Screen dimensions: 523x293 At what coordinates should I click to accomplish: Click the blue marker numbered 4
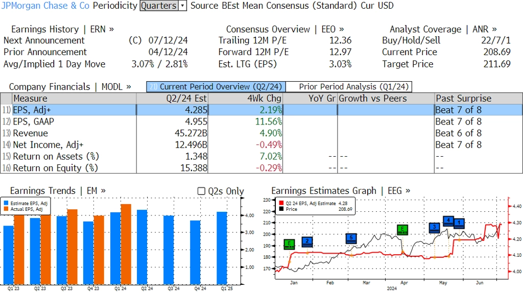click(448, 222)
